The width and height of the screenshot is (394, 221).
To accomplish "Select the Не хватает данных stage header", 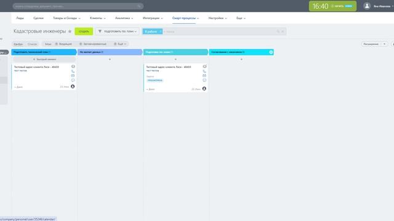I will click(x=110, y=52).
